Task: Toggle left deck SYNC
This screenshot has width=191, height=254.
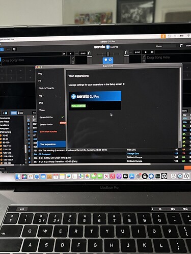Action: (83, 53)
